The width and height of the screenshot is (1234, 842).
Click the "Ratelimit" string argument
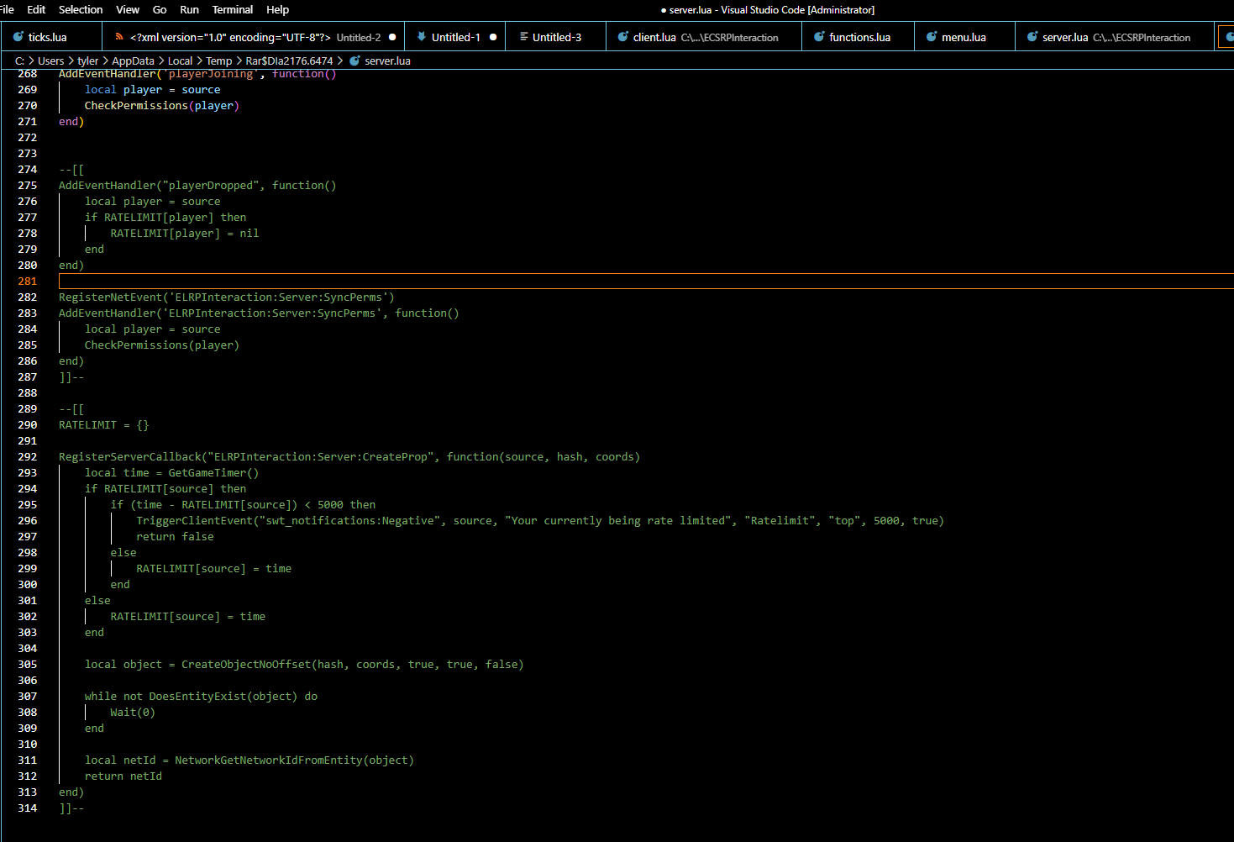click(780, 521)
